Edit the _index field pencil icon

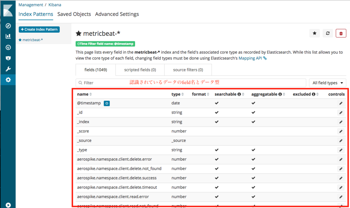341,122
